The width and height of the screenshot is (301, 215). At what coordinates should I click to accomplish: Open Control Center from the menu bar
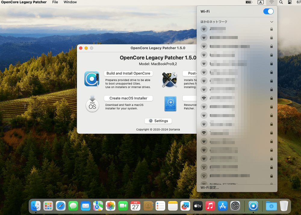tap(290, 2)
